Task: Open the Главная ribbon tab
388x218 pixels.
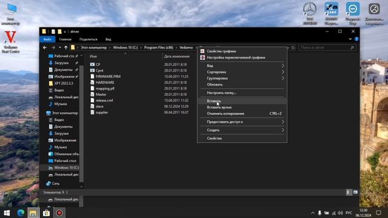Action: click(x=65, y=39)
